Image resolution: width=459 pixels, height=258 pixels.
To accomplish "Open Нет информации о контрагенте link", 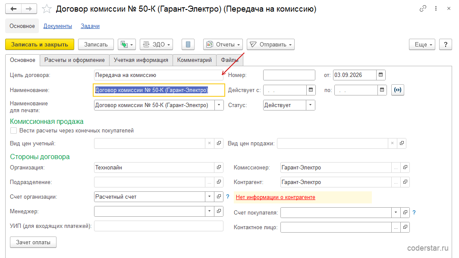I will pos(276,197).
